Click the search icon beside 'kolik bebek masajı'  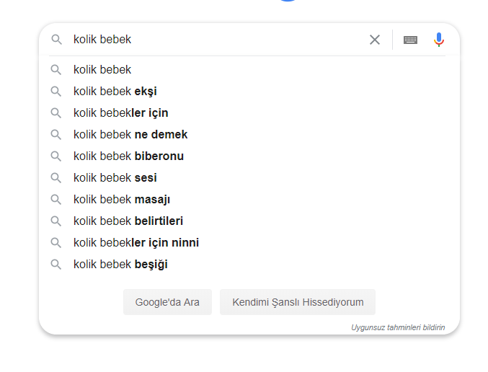pos(56,199)
